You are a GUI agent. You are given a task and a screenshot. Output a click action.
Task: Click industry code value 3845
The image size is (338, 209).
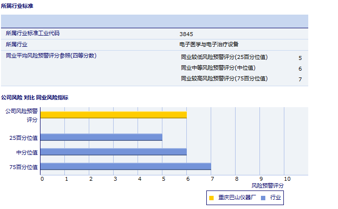pyautogui.click(x=186, y=34)
